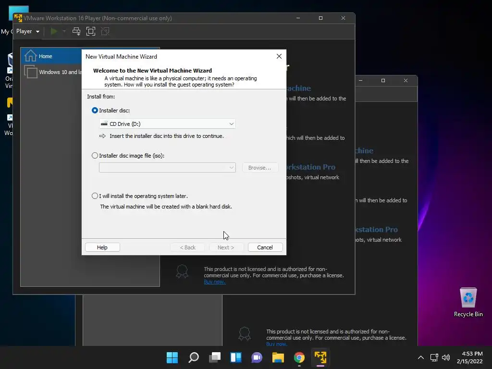Minimize the front VMware Workstation window

point(298,18)
